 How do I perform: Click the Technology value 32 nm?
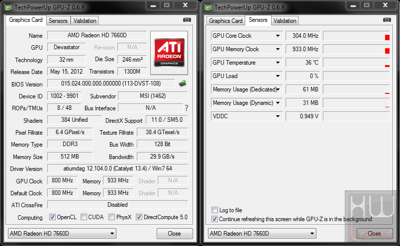coord(67,60)
